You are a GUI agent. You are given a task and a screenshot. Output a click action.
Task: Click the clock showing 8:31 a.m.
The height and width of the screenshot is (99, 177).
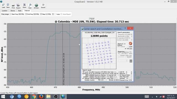point(171,96)
